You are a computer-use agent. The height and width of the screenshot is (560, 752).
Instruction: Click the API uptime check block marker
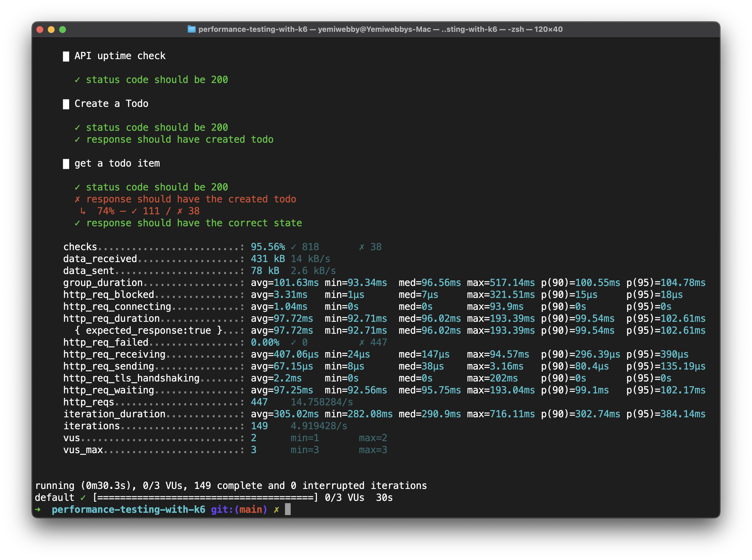pos(67,56)
